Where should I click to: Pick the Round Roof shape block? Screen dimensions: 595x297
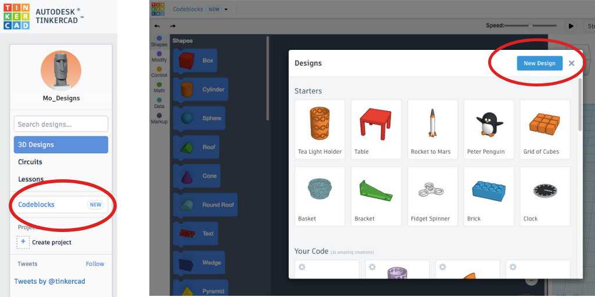tap(205, 205)
